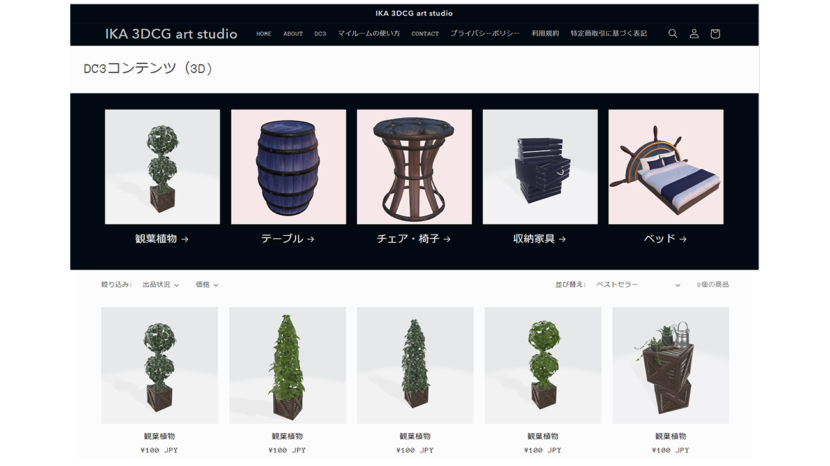Open the チェア・椅子 category link
The width and height of the screenshot is (830, 466).
[414, 239]
